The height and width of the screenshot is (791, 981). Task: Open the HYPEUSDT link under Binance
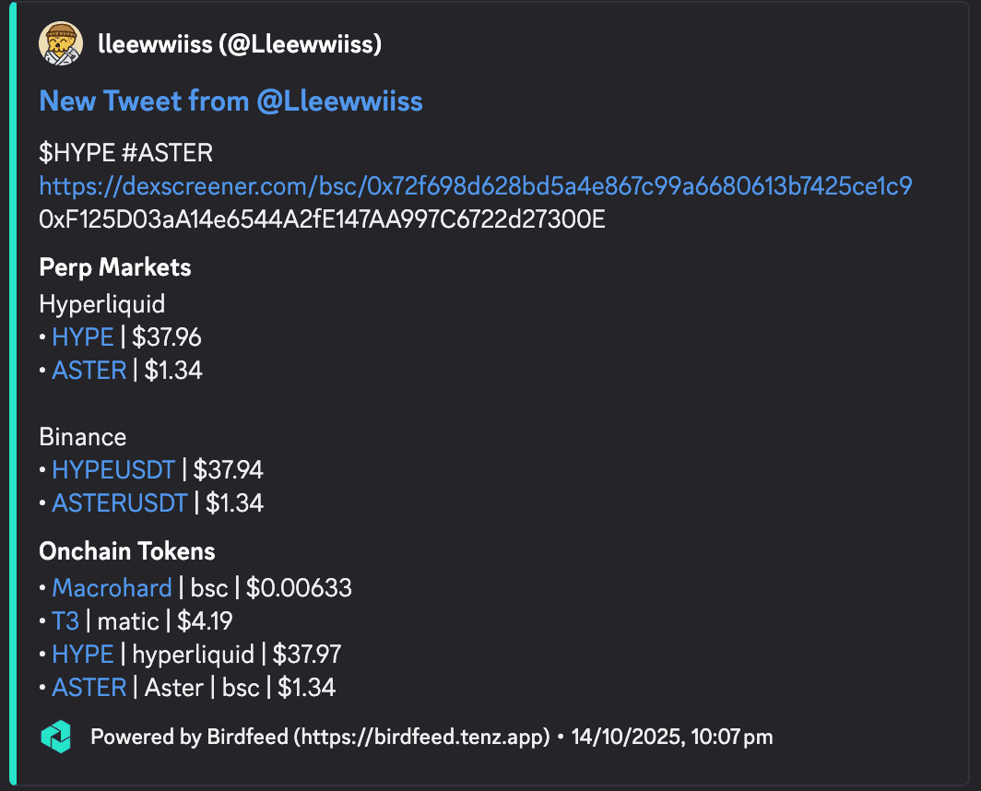click(112, 469)
